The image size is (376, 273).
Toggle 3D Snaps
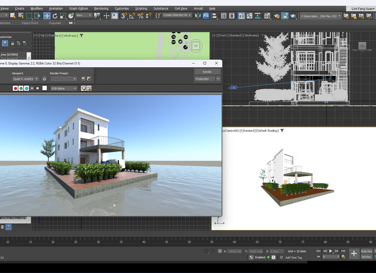pyautogui.click(x=124, y=16)
